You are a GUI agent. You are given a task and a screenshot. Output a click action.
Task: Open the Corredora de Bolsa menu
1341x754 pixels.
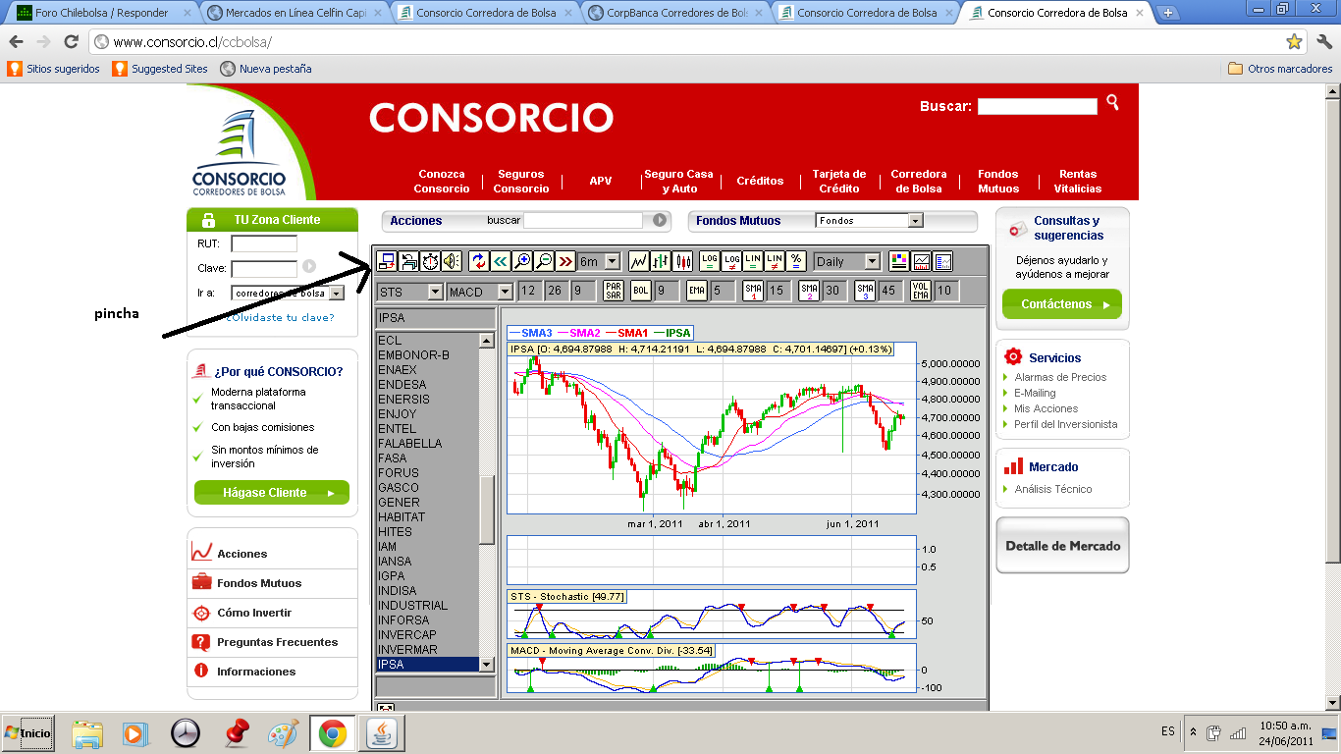coord(919,182)
